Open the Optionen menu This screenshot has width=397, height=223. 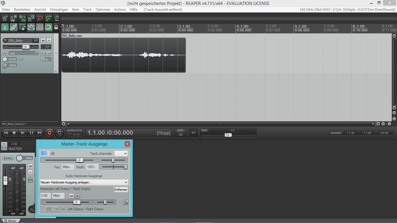click(x=103, y=10)
